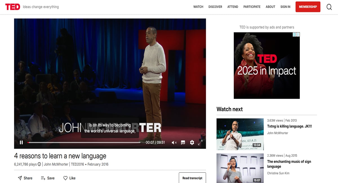Screen dimensions: 338x183
Task: Click 'Christine Sun Kim' speaker name
Action: [x=278, y=173]
